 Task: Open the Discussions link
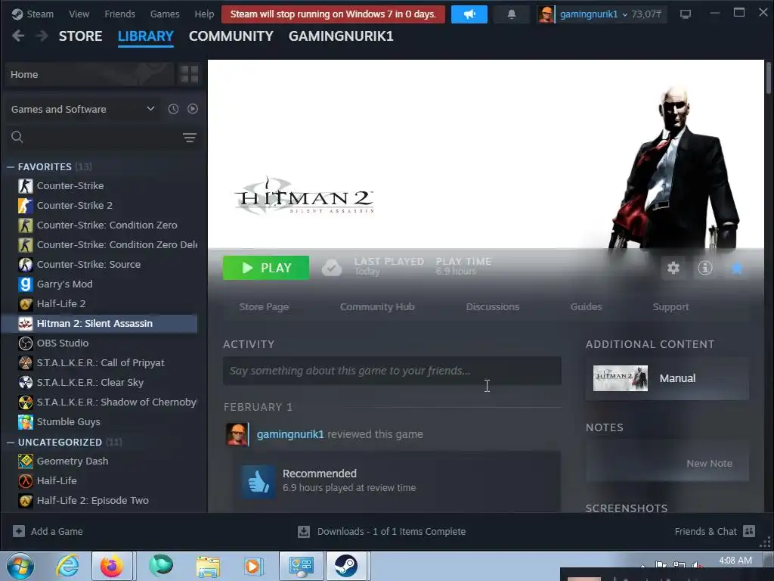[x=493, y=307]
